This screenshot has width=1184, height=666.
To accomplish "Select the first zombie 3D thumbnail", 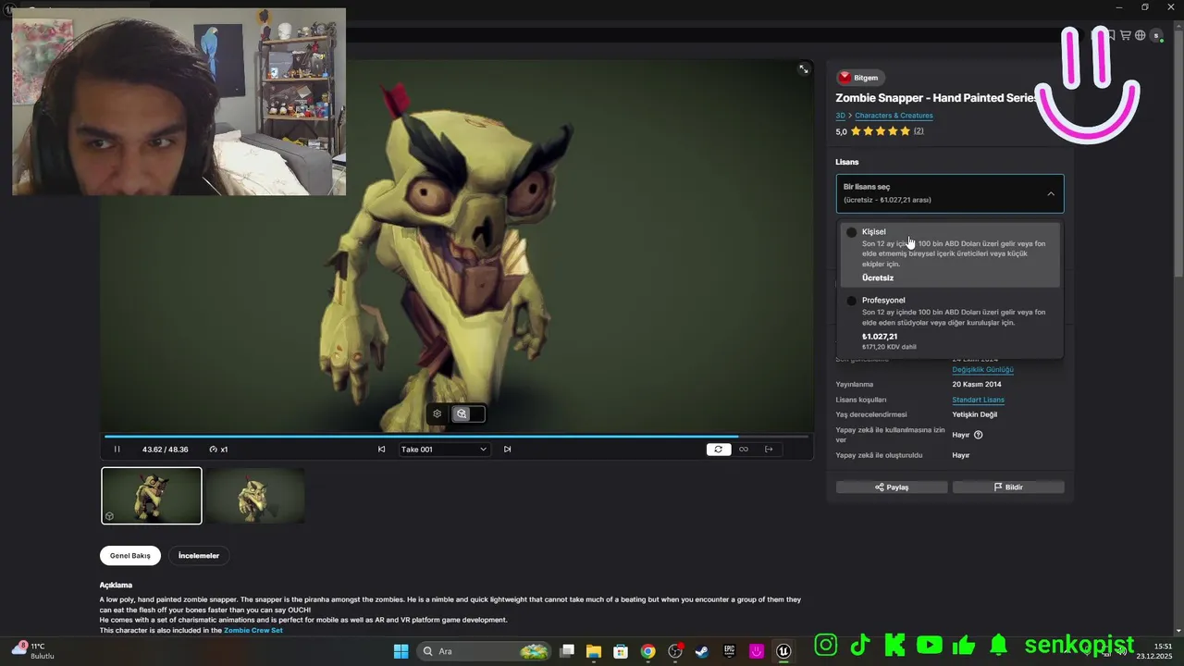I will (x=152, y=496).
